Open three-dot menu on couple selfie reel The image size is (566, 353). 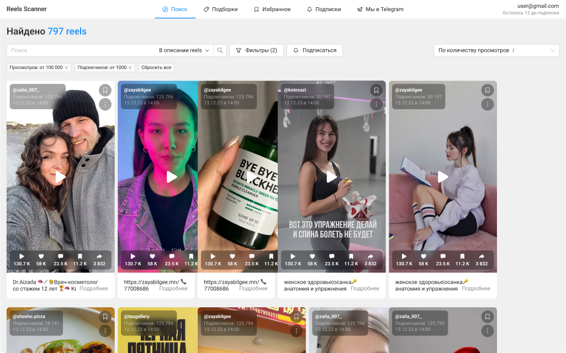coord(105,104)
